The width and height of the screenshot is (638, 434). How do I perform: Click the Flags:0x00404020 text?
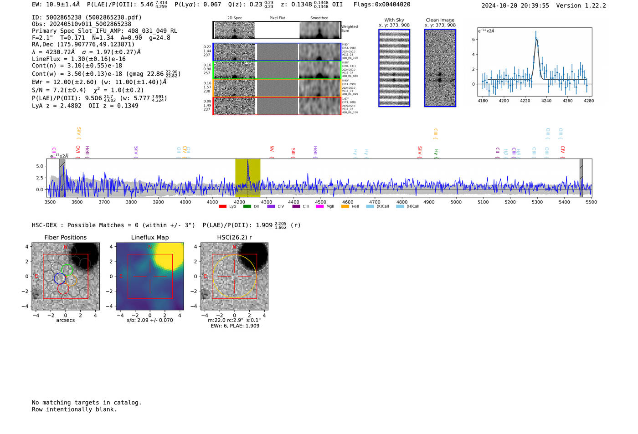[382, 4]
